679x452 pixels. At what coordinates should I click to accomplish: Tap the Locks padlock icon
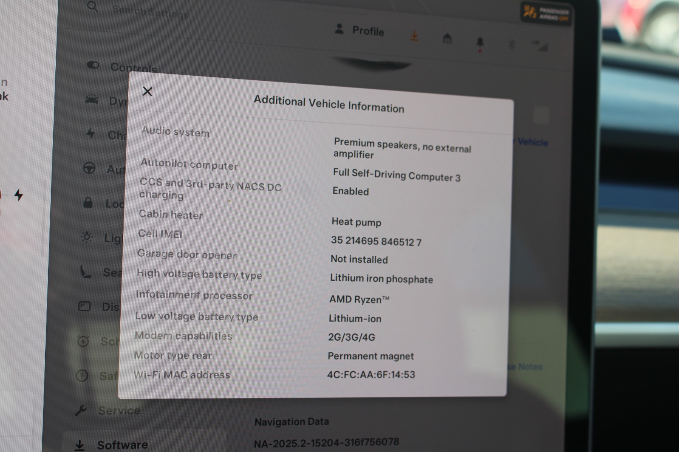(88, 203)
